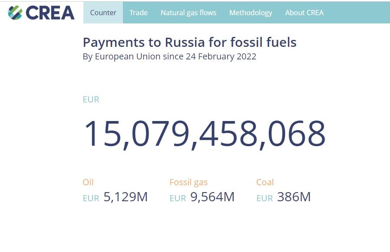Image resolution: width=390 pixels, height=252 pixels.
Task: Click the total counter number 15,079,458,068
Action: (204, 133)
